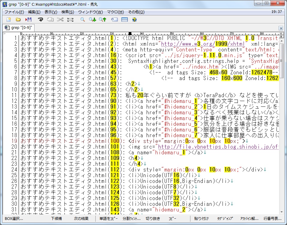Click the 次の結果 function key button
Image resolution: width=287 pixels, height=225 pixels.
click(x=81, y=219)
